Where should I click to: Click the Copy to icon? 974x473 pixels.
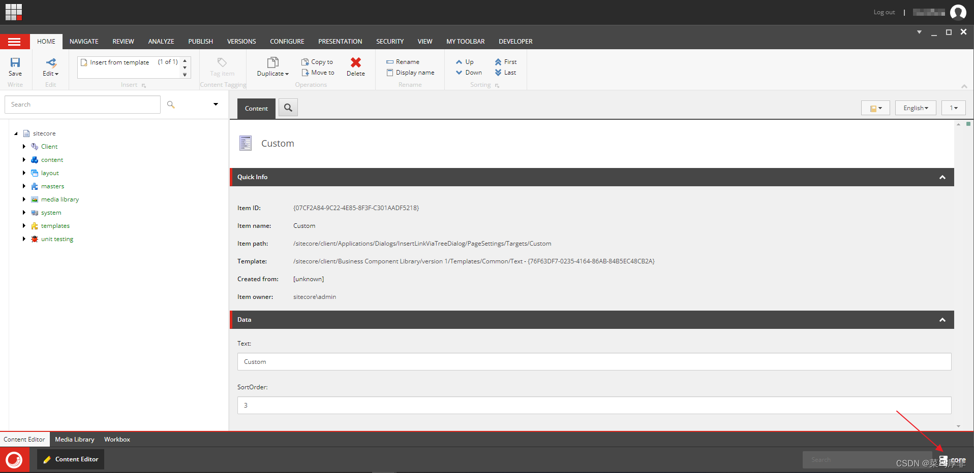pos(305,62)
